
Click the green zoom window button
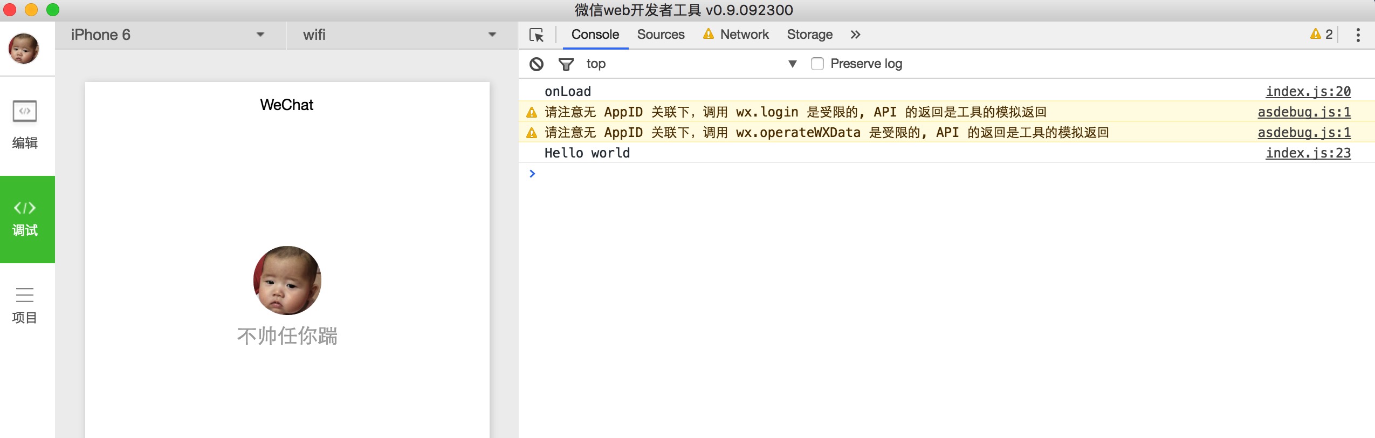tap(53, 10)
